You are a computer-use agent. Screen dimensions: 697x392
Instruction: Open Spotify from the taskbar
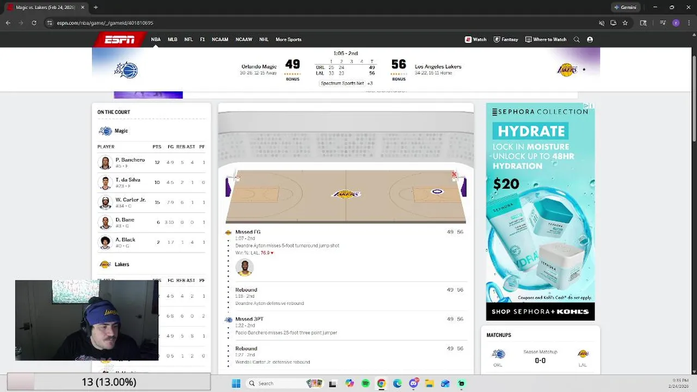pos(365,383)
